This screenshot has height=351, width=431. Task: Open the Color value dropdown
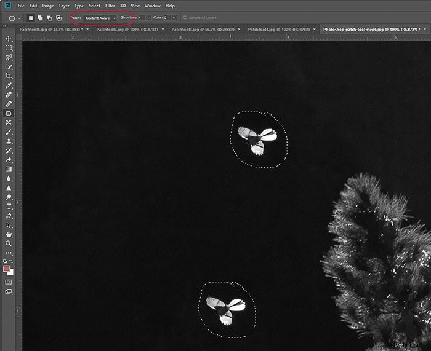[x=174, y=18]
